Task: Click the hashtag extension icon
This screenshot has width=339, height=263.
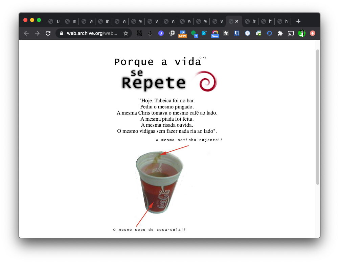Action: [226, 33]
